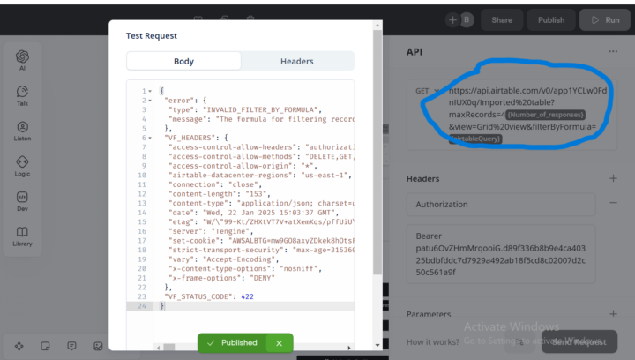Click the Share button
The width and height of the screenshot is (635, 360).
point(501,19)
